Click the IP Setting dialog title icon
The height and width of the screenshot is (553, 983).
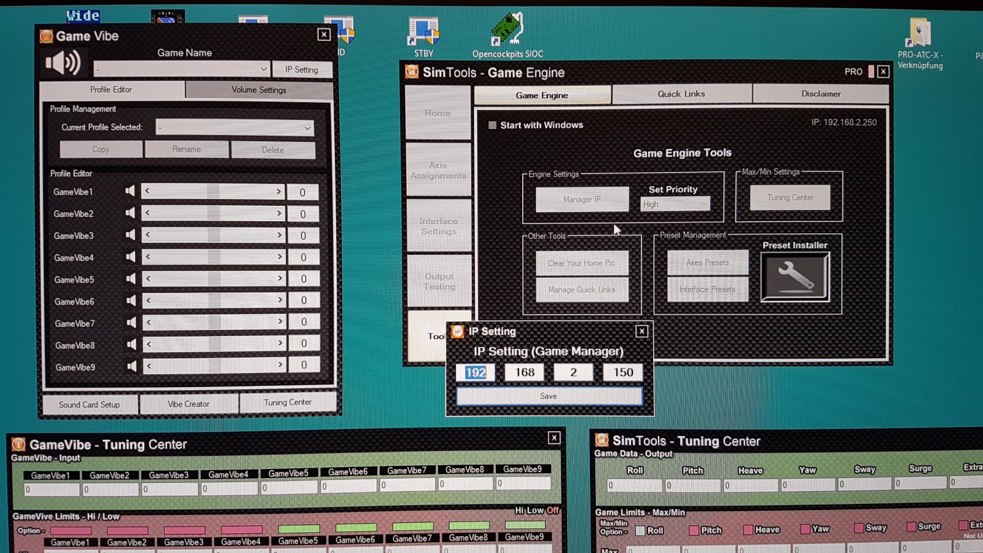coord(458,332)
